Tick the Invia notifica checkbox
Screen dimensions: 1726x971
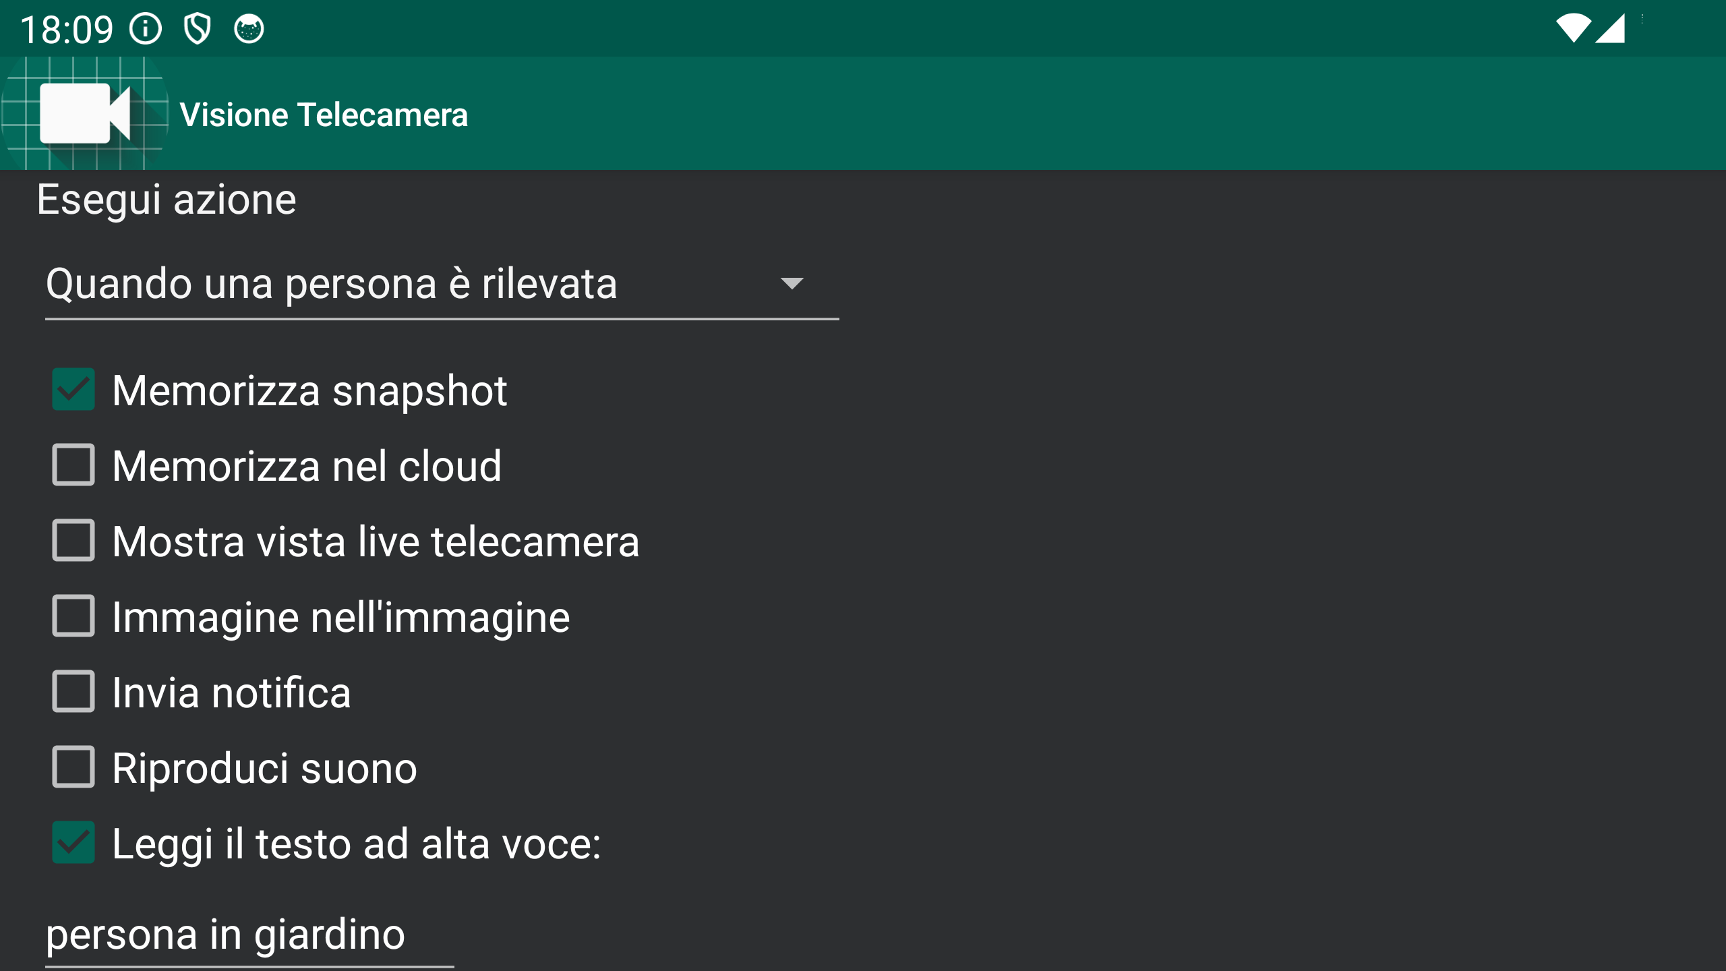point(73,692)
